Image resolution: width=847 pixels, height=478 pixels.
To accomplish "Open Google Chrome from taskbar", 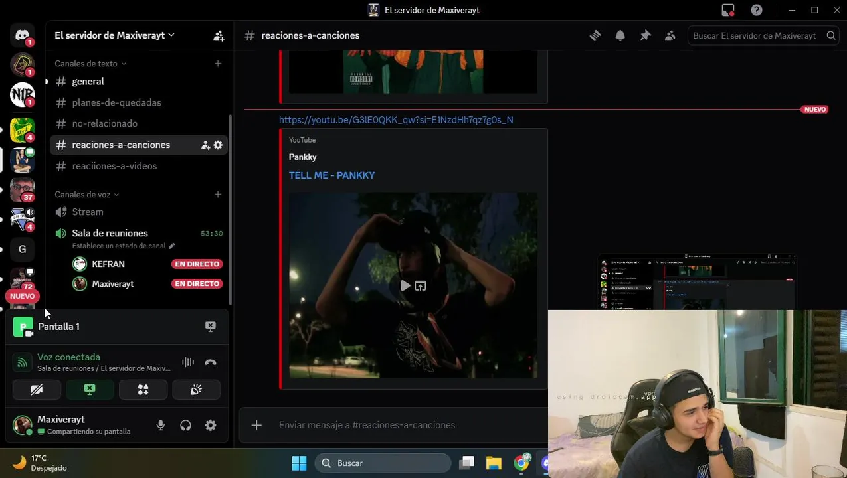I will [521, 463].
